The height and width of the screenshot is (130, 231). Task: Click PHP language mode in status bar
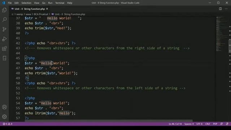(215, 124)
